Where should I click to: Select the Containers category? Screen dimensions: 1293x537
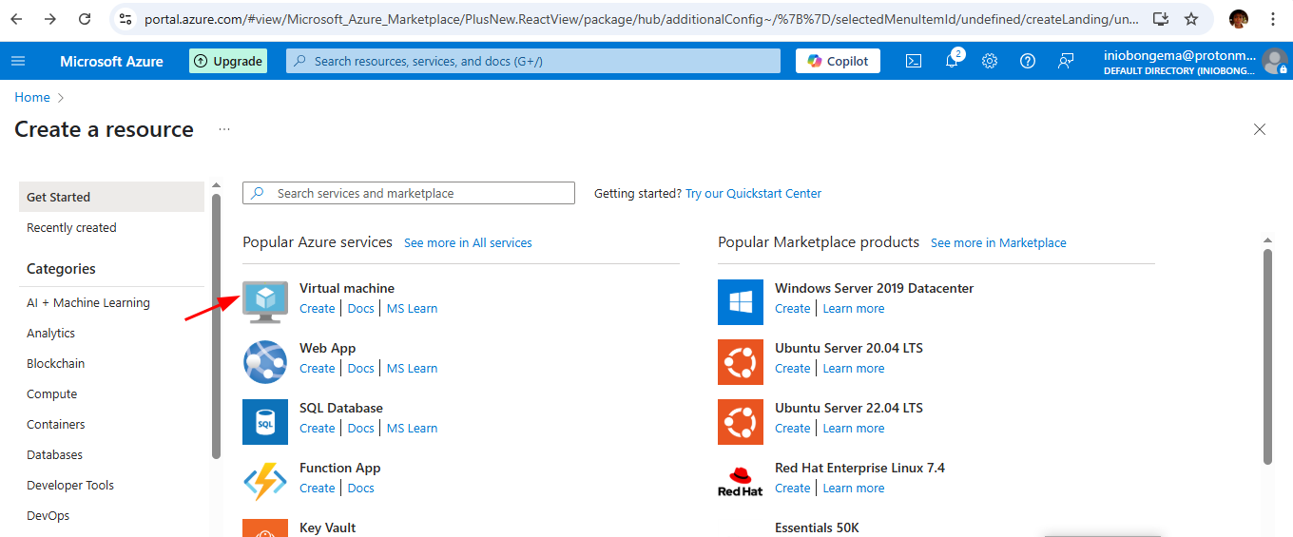56,424
